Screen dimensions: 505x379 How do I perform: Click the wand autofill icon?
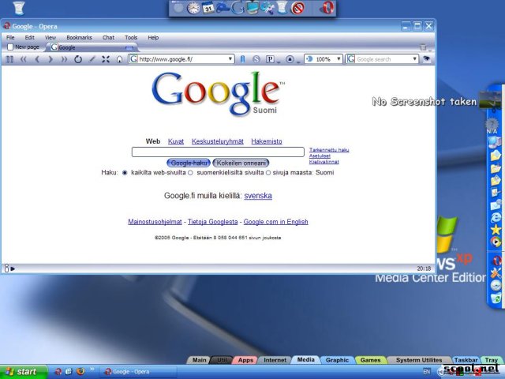point(92,59)
